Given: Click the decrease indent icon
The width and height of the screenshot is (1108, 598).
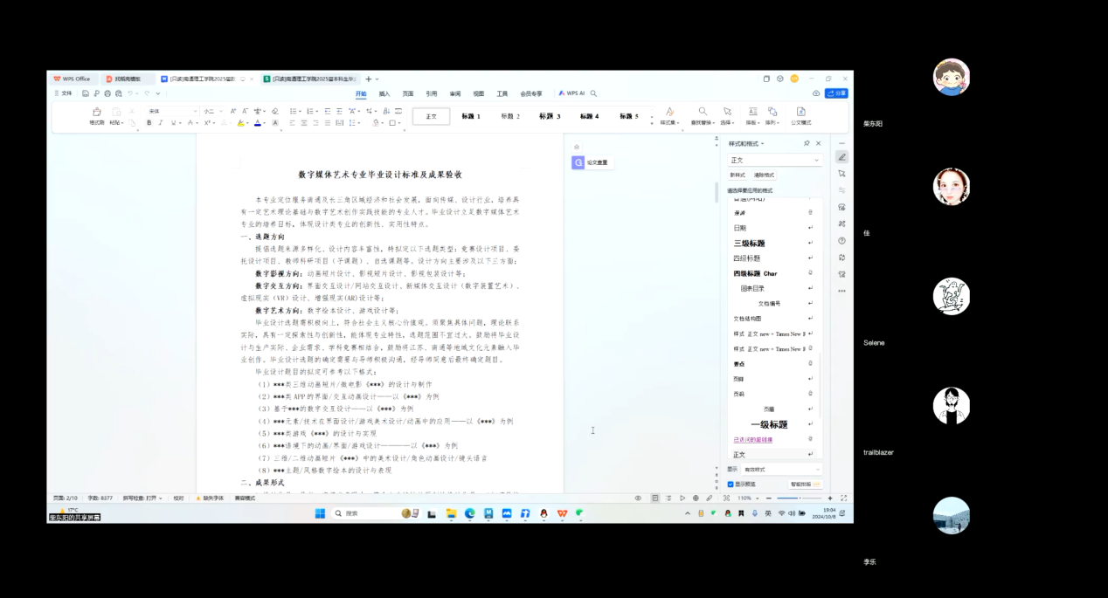Looking at the screenshot, I should pos(326,112).
